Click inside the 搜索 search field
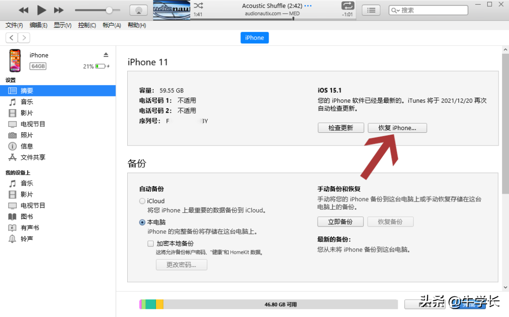The height and width of the screenshot is (317, 509). coord(428,9)
